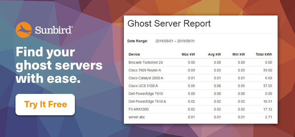
Task: Click Avg kW value for Dell PowerEdge T610 A
Action: (218, 102)
